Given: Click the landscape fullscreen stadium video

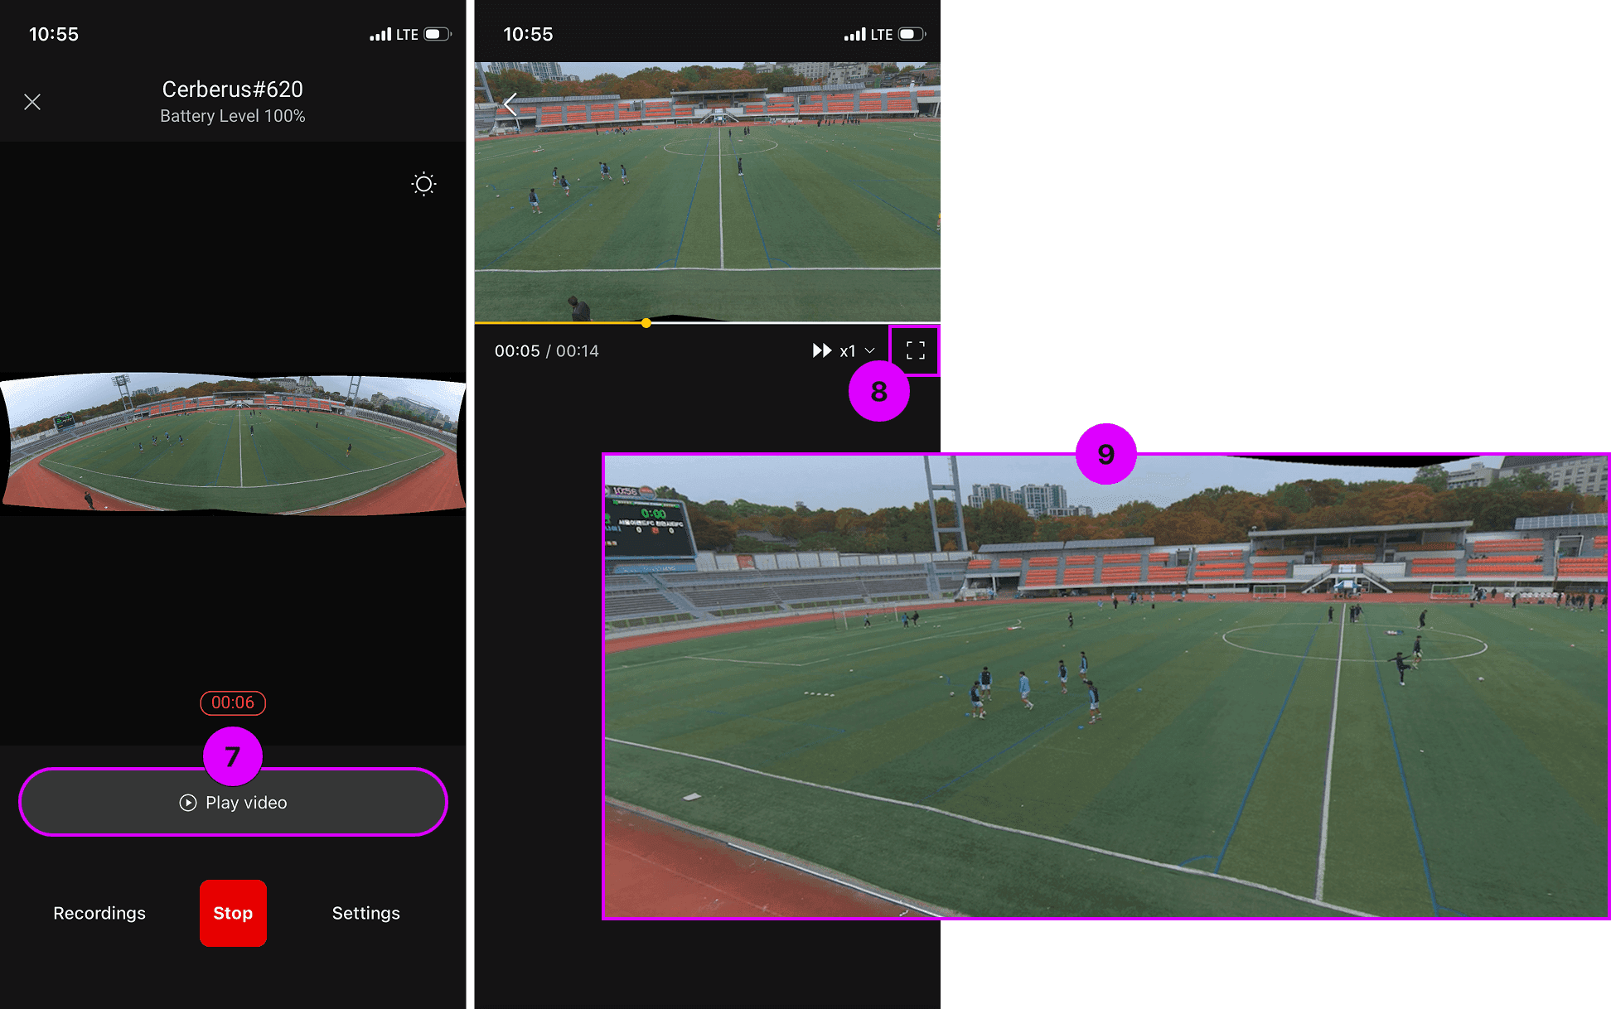Looking at the screenshot, I should [x=1105, y=688].
